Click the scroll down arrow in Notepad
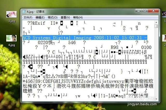The height and width of the screenshot is (110, 166). [156, 99]
